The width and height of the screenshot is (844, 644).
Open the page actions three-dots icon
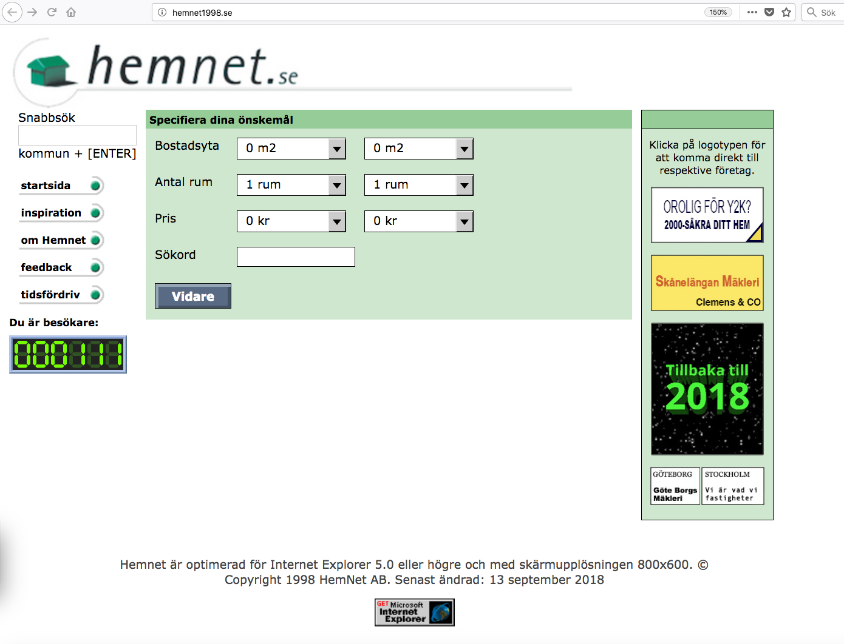pos(752,12)
